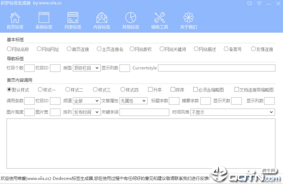The height and width of the screenshot is (184, 283).
Task: Enable the 降序 checkbox
Action: click(173, 89)
